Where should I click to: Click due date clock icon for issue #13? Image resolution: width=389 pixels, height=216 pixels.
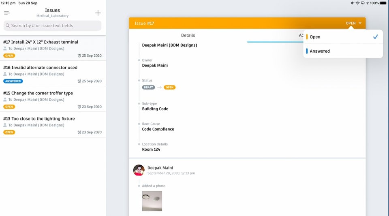tap(79, 132)
